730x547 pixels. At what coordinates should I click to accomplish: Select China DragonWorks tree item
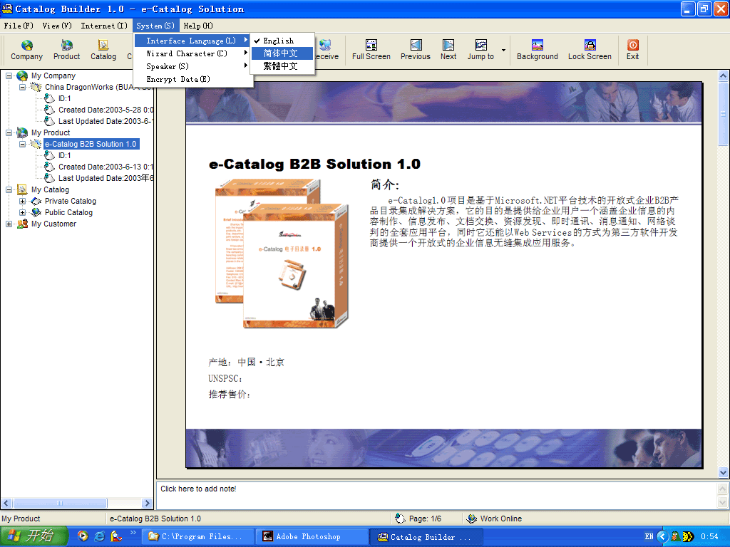[x=98, y=87]
